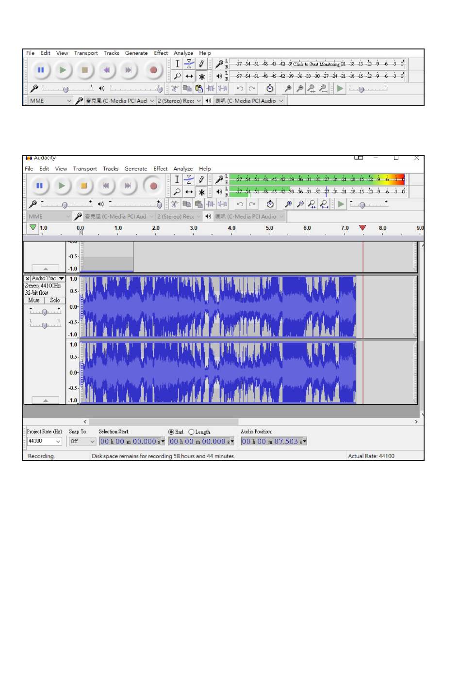Click the Paste clipboard icon in the top snapshot
Image resolution: width=461 pixels, height=699 pixels.
point(199,88)
